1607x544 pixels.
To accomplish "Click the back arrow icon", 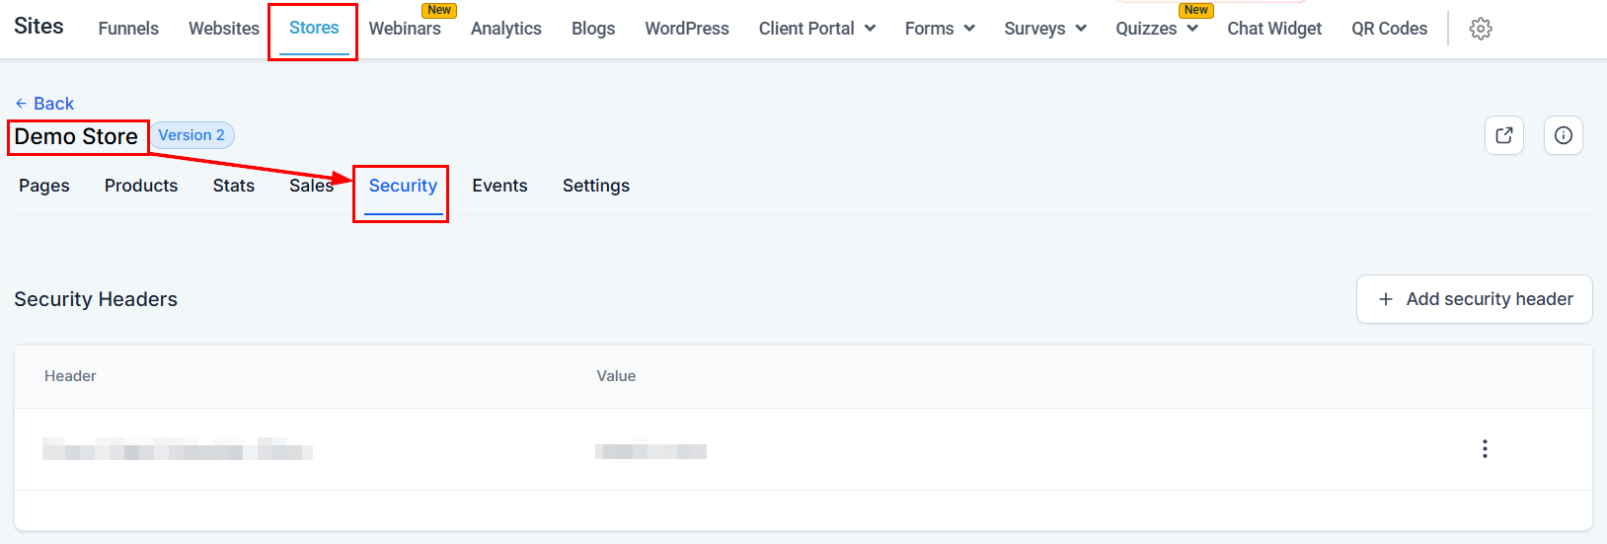I will 21,104.
